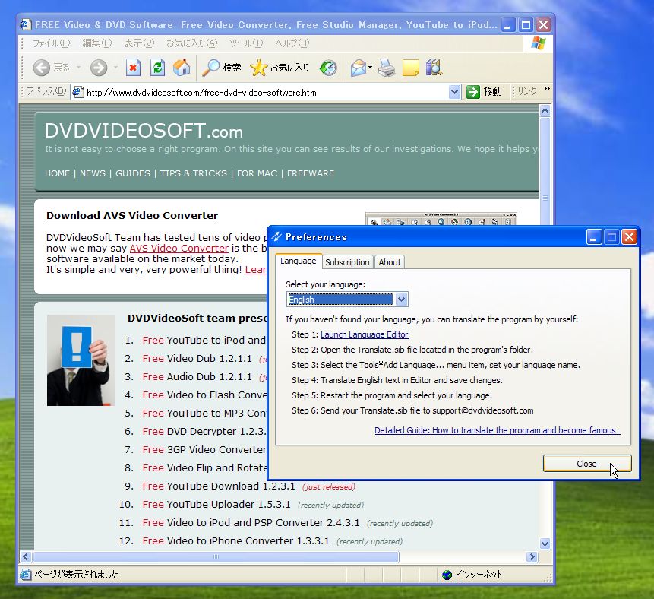Open Free Video to iPod and PSP Converter link
Viewport: 654px width, 599px height.
tap(251, 523)
